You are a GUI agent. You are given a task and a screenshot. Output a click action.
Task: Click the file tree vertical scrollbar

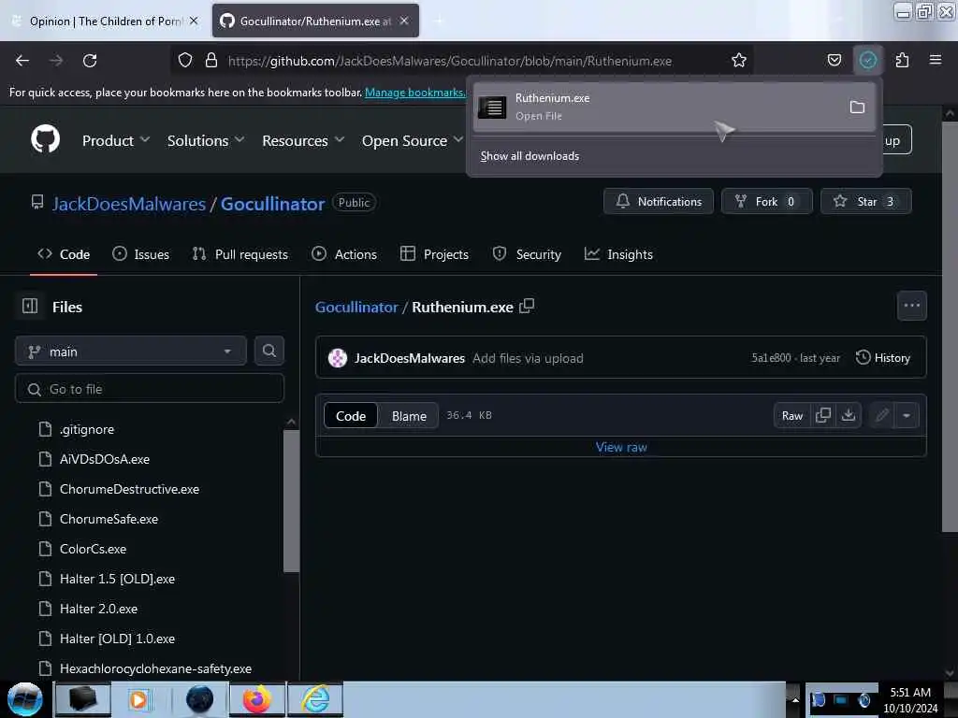pyautogui.click(x=292, y=501)
